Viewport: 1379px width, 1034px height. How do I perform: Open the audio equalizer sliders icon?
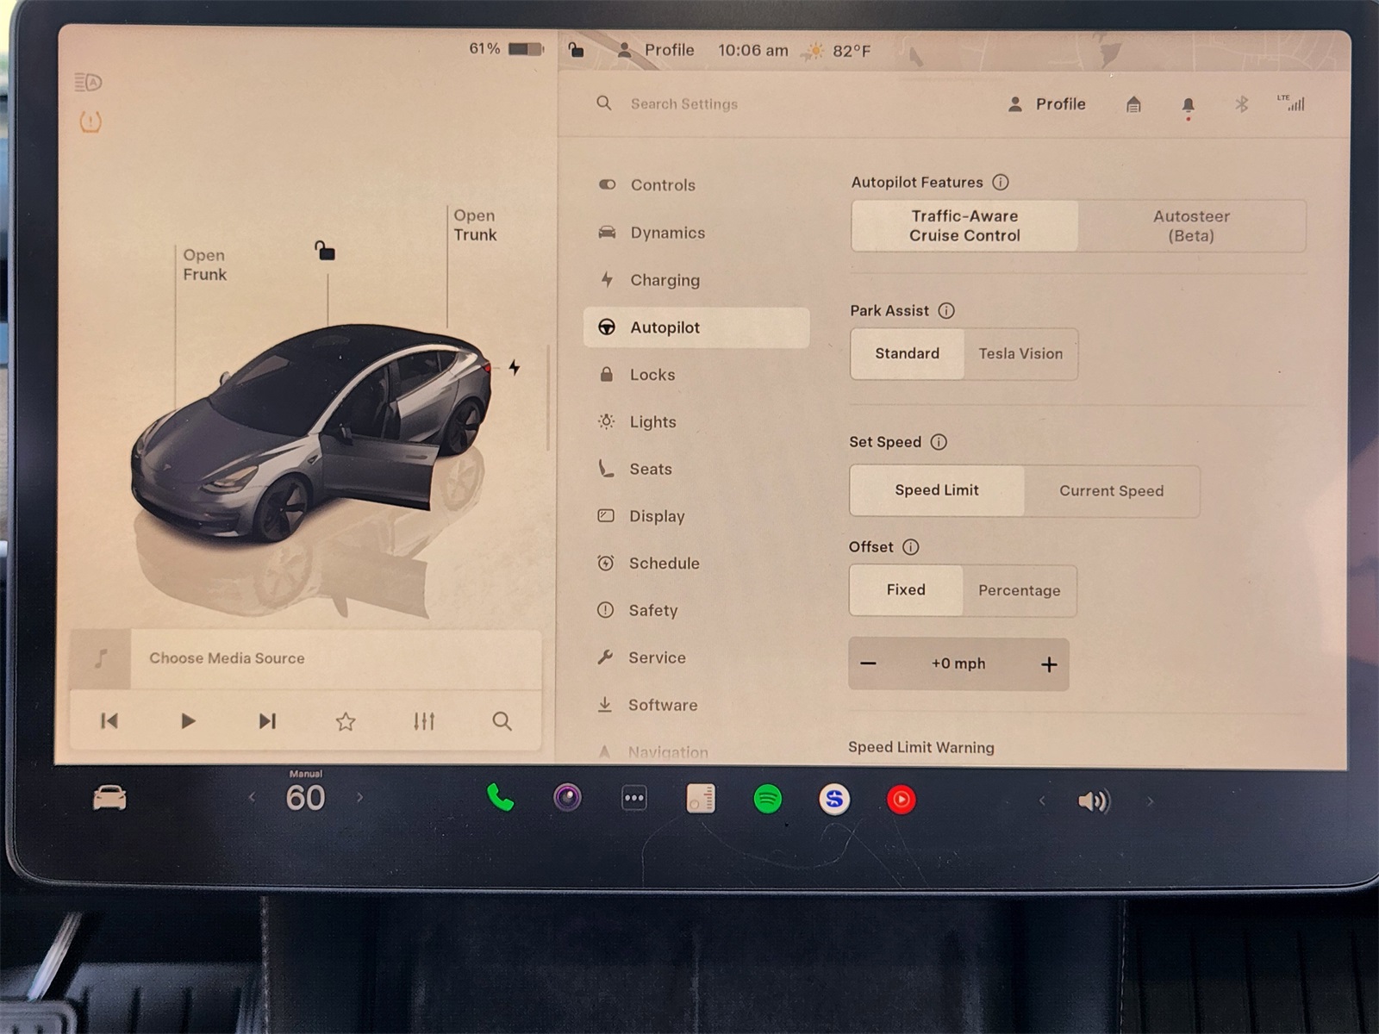[x=424, y=721]
